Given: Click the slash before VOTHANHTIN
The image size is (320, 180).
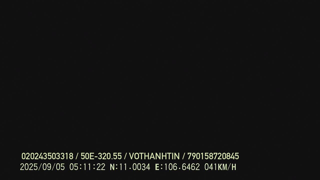Looking at the screenshot, I should 125,156.
